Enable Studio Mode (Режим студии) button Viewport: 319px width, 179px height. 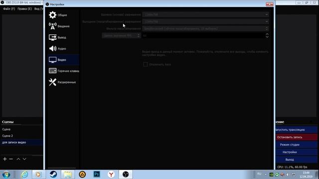tap(296, 145)
